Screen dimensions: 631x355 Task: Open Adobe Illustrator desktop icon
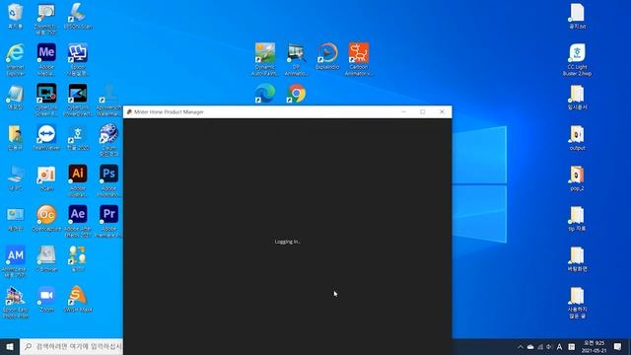(x=78, y=180)
